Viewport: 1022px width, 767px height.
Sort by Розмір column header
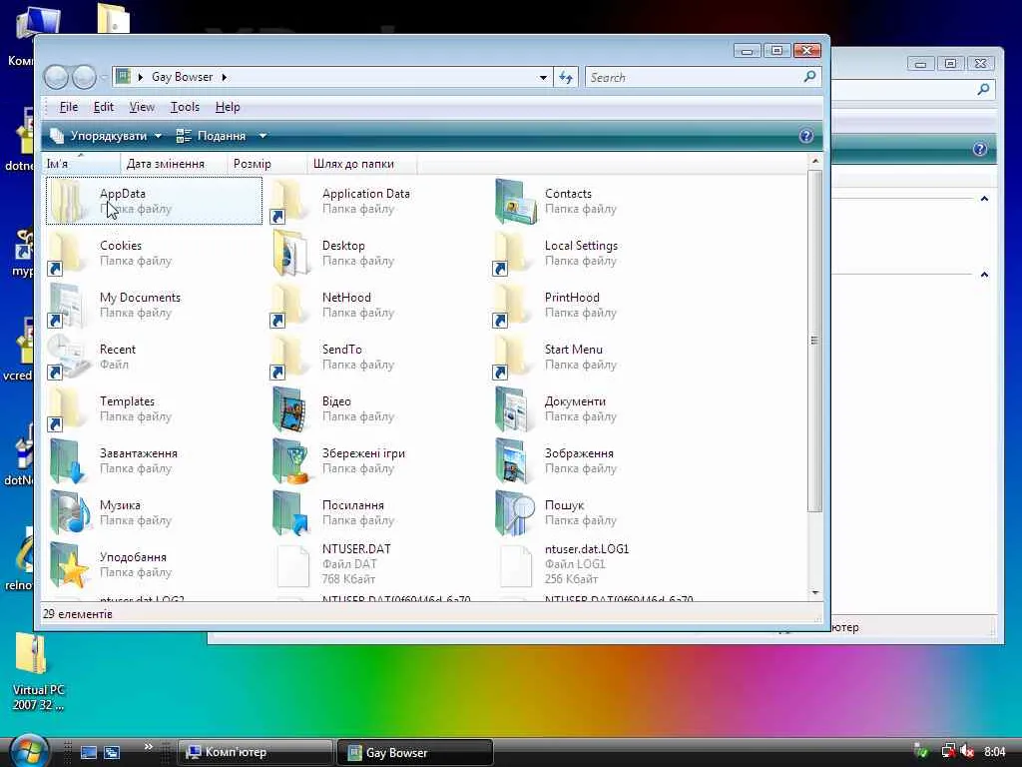tap(266, 164)
